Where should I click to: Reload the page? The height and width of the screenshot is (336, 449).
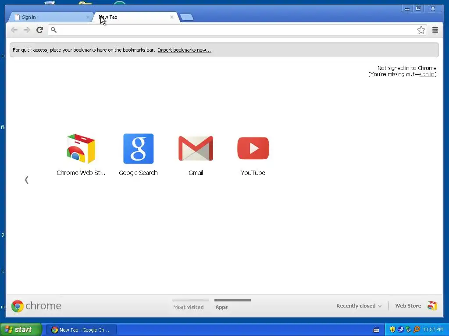click(40, 30)
